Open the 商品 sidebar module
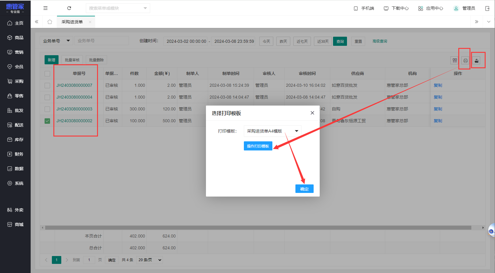The height and width of the screenshot is (273, 495). pyautogui.click(x=15, y=38)
